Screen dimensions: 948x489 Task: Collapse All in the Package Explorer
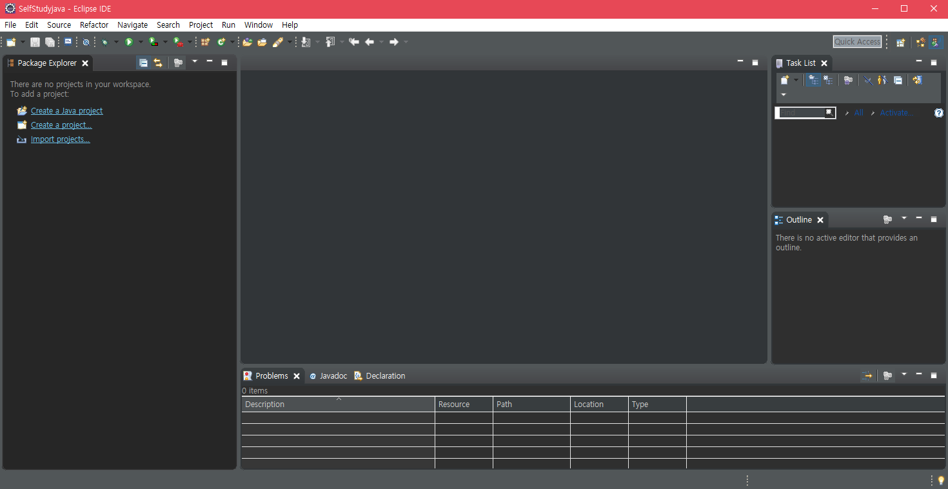(143, 63)
